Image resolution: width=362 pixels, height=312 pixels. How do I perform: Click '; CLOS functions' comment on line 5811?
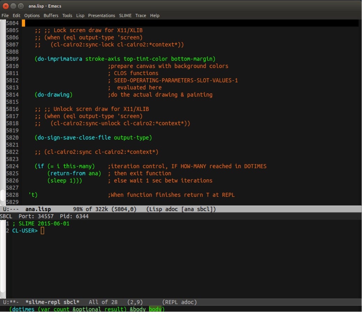133,73
